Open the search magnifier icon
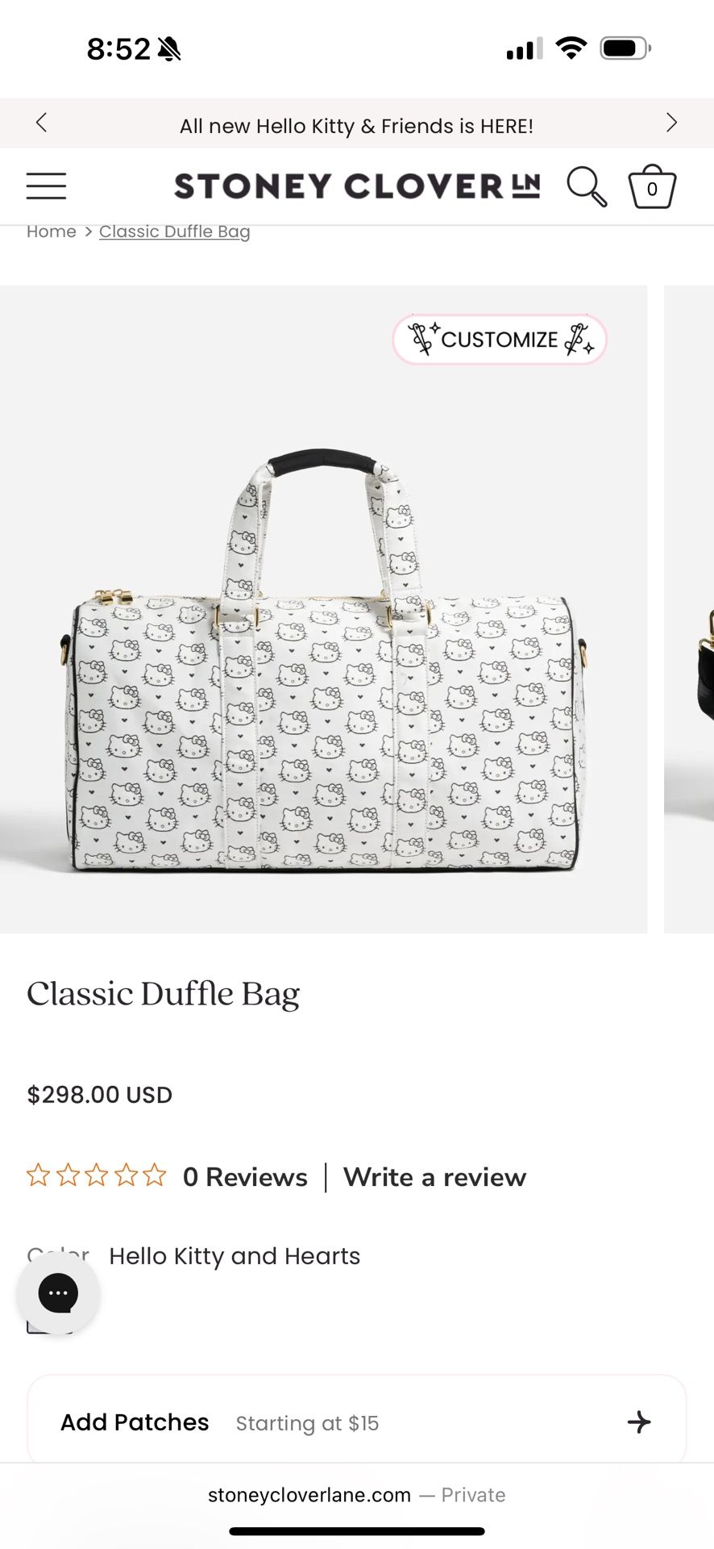Screen dimensions: 714x1549 [x=587, y=186]
